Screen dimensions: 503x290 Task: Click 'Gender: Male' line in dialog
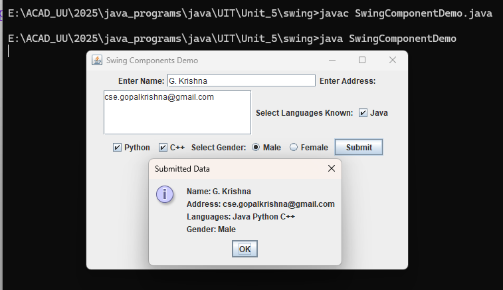[x=211, y=229]
